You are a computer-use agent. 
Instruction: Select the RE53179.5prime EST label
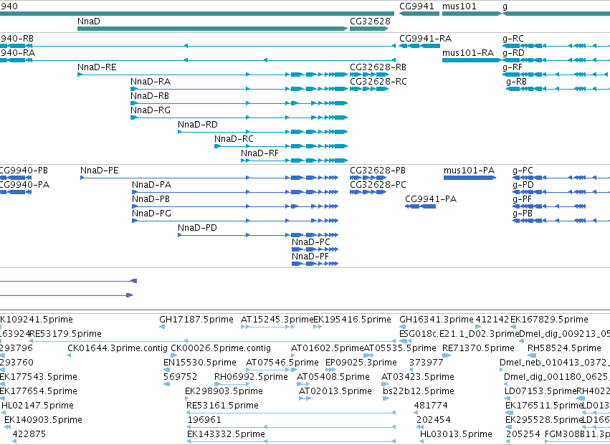pyautogui.click(x=66, y=334)
